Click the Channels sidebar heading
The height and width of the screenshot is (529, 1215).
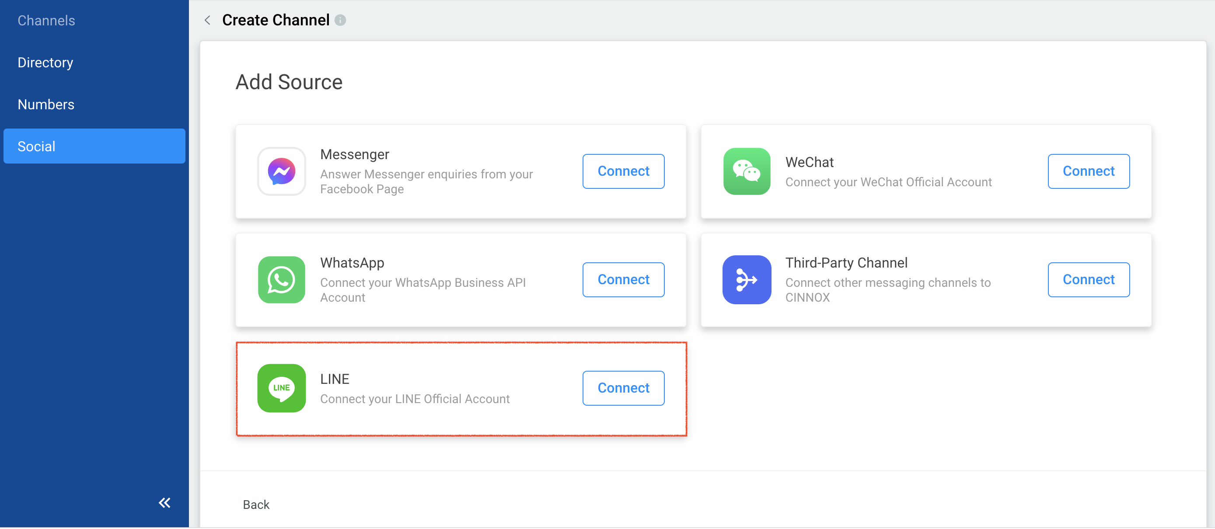pyautogui.click(x=46, y=21)
